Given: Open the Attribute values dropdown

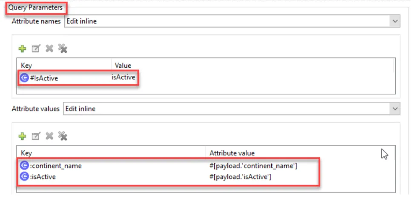Looking at the screenshot, I should click(x=395, y=109).
